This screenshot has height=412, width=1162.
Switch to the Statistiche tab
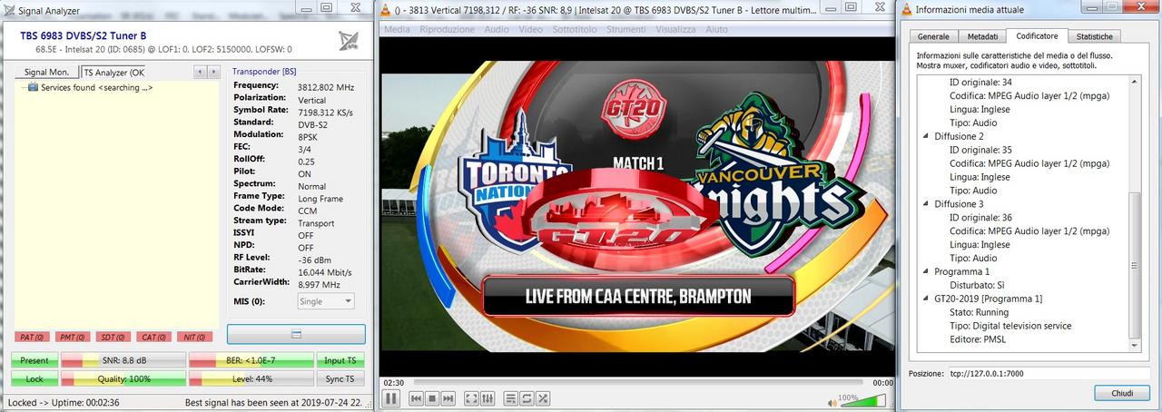tap(1094, 36)
